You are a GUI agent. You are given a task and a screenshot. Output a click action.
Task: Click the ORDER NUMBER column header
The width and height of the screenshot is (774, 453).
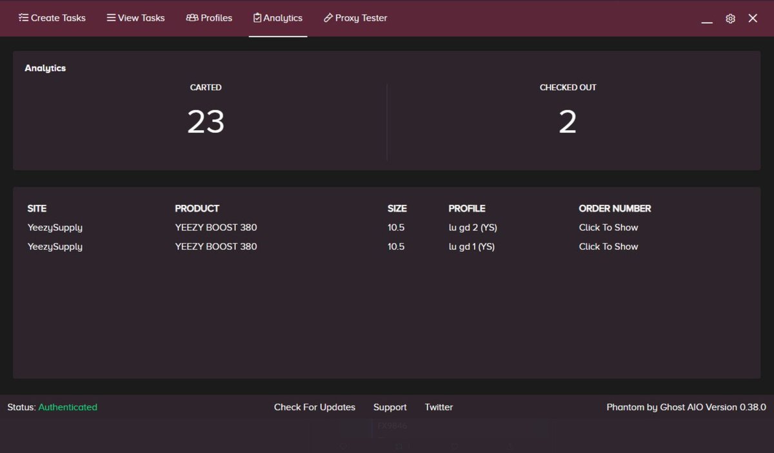[x=615, y=209]
